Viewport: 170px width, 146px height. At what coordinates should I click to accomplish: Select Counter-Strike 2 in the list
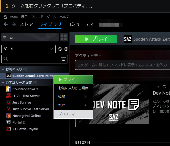pyautogui.click(x=25, y=89)
